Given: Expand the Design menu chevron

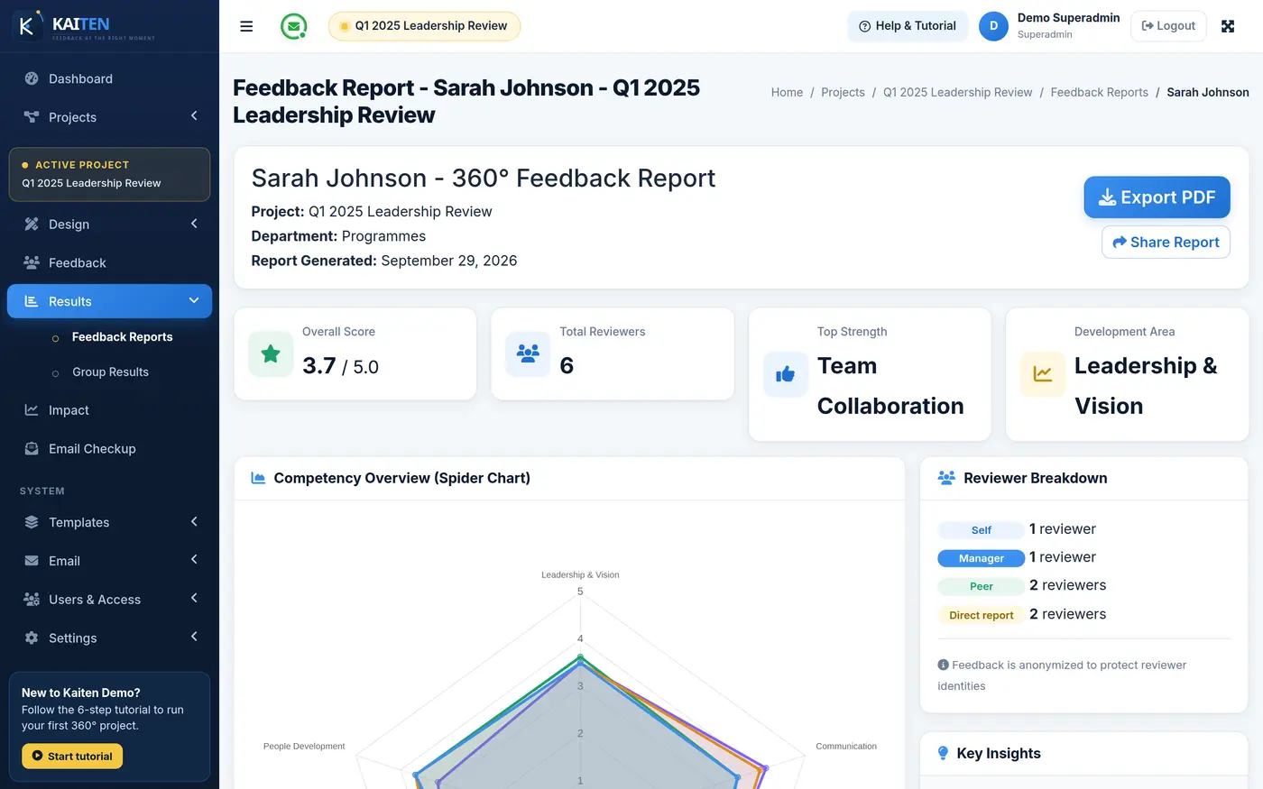Looking at the screenshot, I should [194, 224].
